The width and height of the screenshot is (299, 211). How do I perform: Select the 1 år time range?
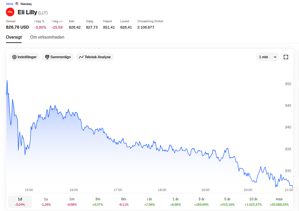tap(175, 202)
